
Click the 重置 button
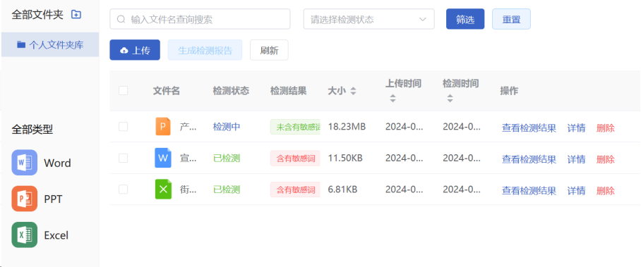point(511,19)
